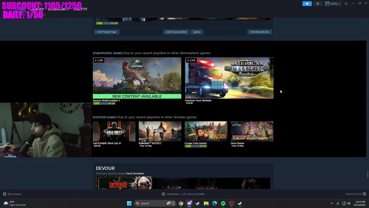This screenshot has width=369, height=208.
Task: Open the LIBRARY tab
Action: pyautogui.click(x=37, y=9)
